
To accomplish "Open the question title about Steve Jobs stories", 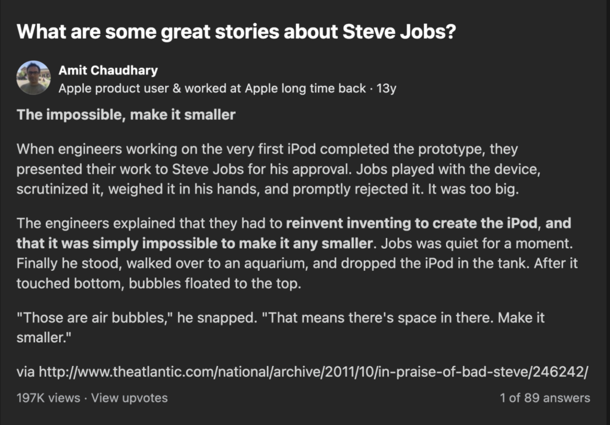I will 236,32.
